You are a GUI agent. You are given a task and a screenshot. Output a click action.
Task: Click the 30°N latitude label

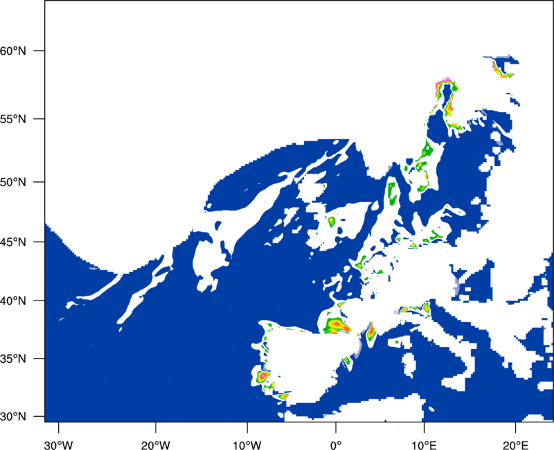[x=13, y=417]
